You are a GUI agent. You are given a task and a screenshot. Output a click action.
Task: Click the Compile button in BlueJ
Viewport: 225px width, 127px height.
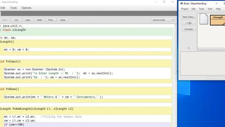tap(188, 29)
